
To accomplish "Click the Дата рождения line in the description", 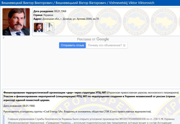I will pyautogui.click(x=19, y=106).
